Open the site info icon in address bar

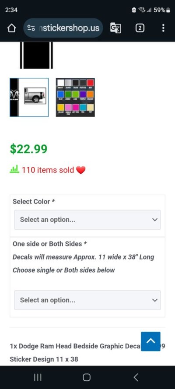click(x=31, y=28)
